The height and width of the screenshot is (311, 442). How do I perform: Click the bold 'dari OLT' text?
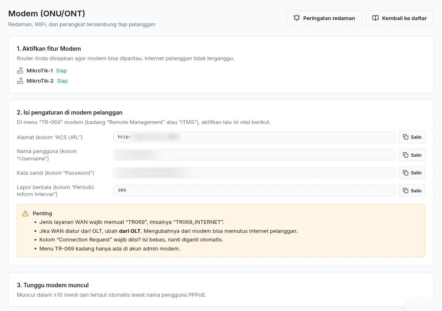click(x=130, y=231)
